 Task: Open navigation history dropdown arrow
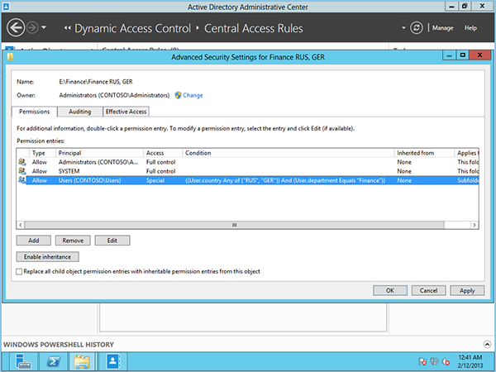44,27
